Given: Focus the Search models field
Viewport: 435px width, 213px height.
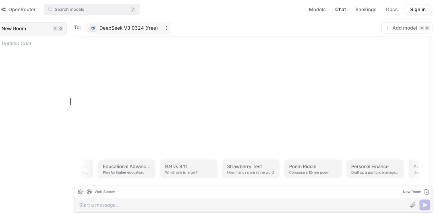Looking at the screenshot, I should 92,9.
